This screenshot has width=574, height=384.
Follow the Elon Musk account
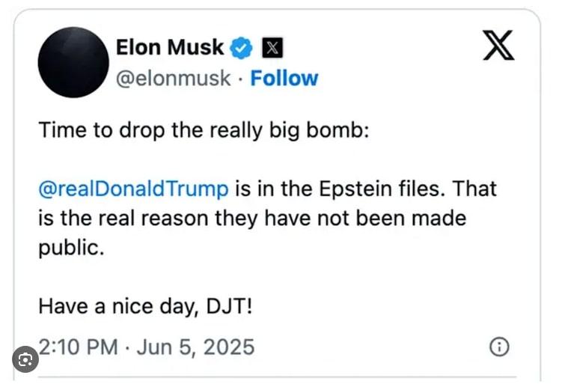tap(284, 79)
